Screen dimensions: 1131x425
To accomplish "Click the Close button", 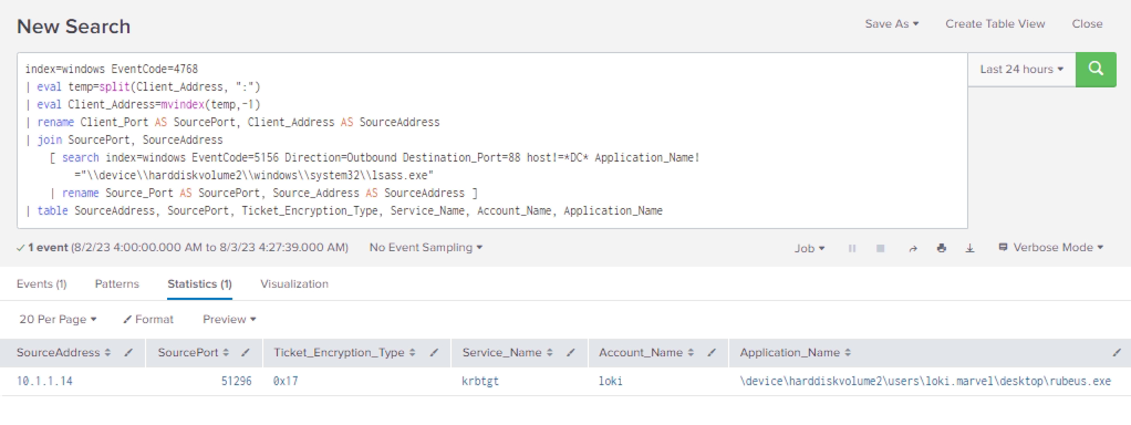I will point(1087,24).
